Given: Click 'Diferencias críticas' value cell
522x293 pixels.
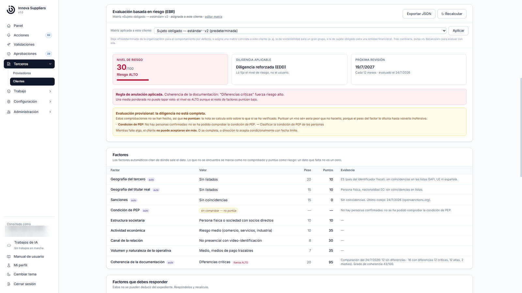Looking at the screenshot, I should (x=215, y=262).
